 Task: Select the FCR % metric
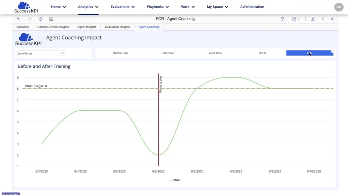262,53
